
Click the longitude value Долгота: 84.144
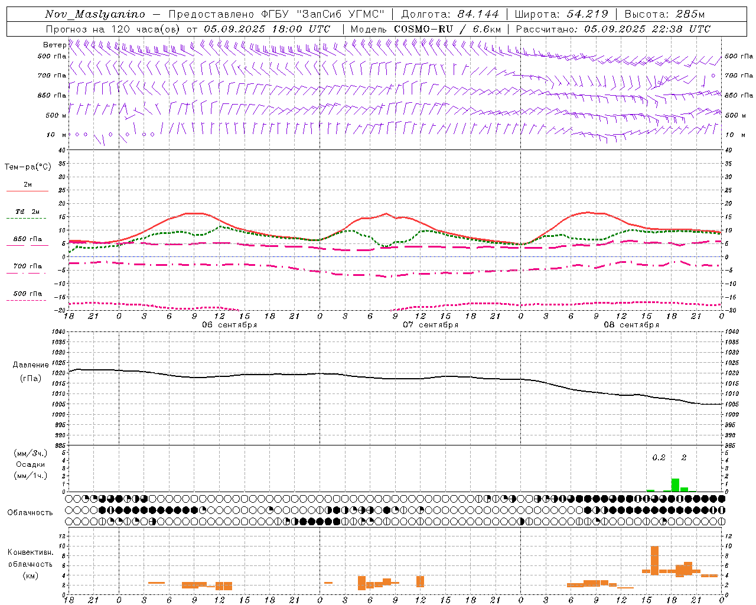click(450, 14)
